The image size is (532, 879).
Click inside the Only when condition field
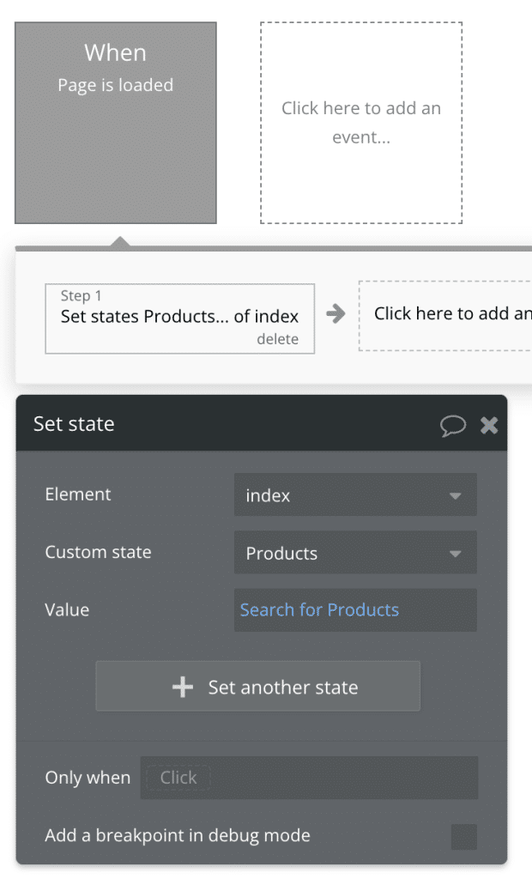click(309, 778)
